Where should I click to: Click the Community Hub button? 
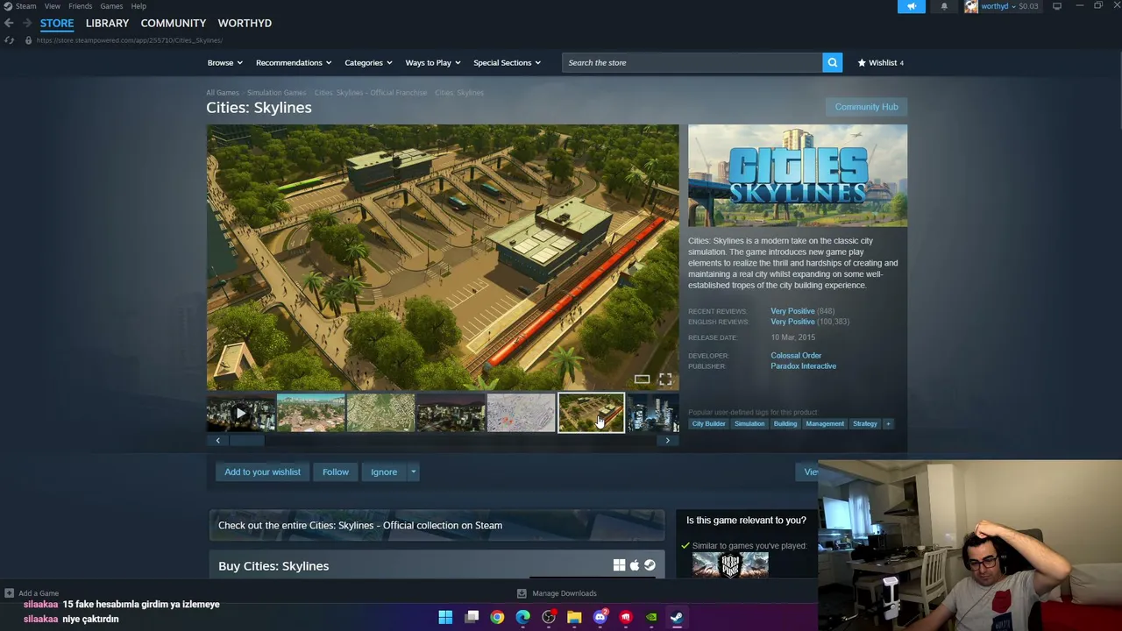tap(866, 107)
